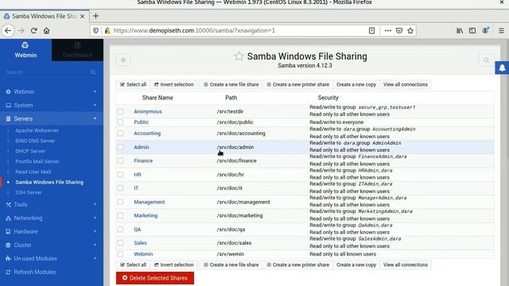Viewport: 509px width, 286px height.
Task: Open DHCP Server module
Action: click(x=30, y=151)
